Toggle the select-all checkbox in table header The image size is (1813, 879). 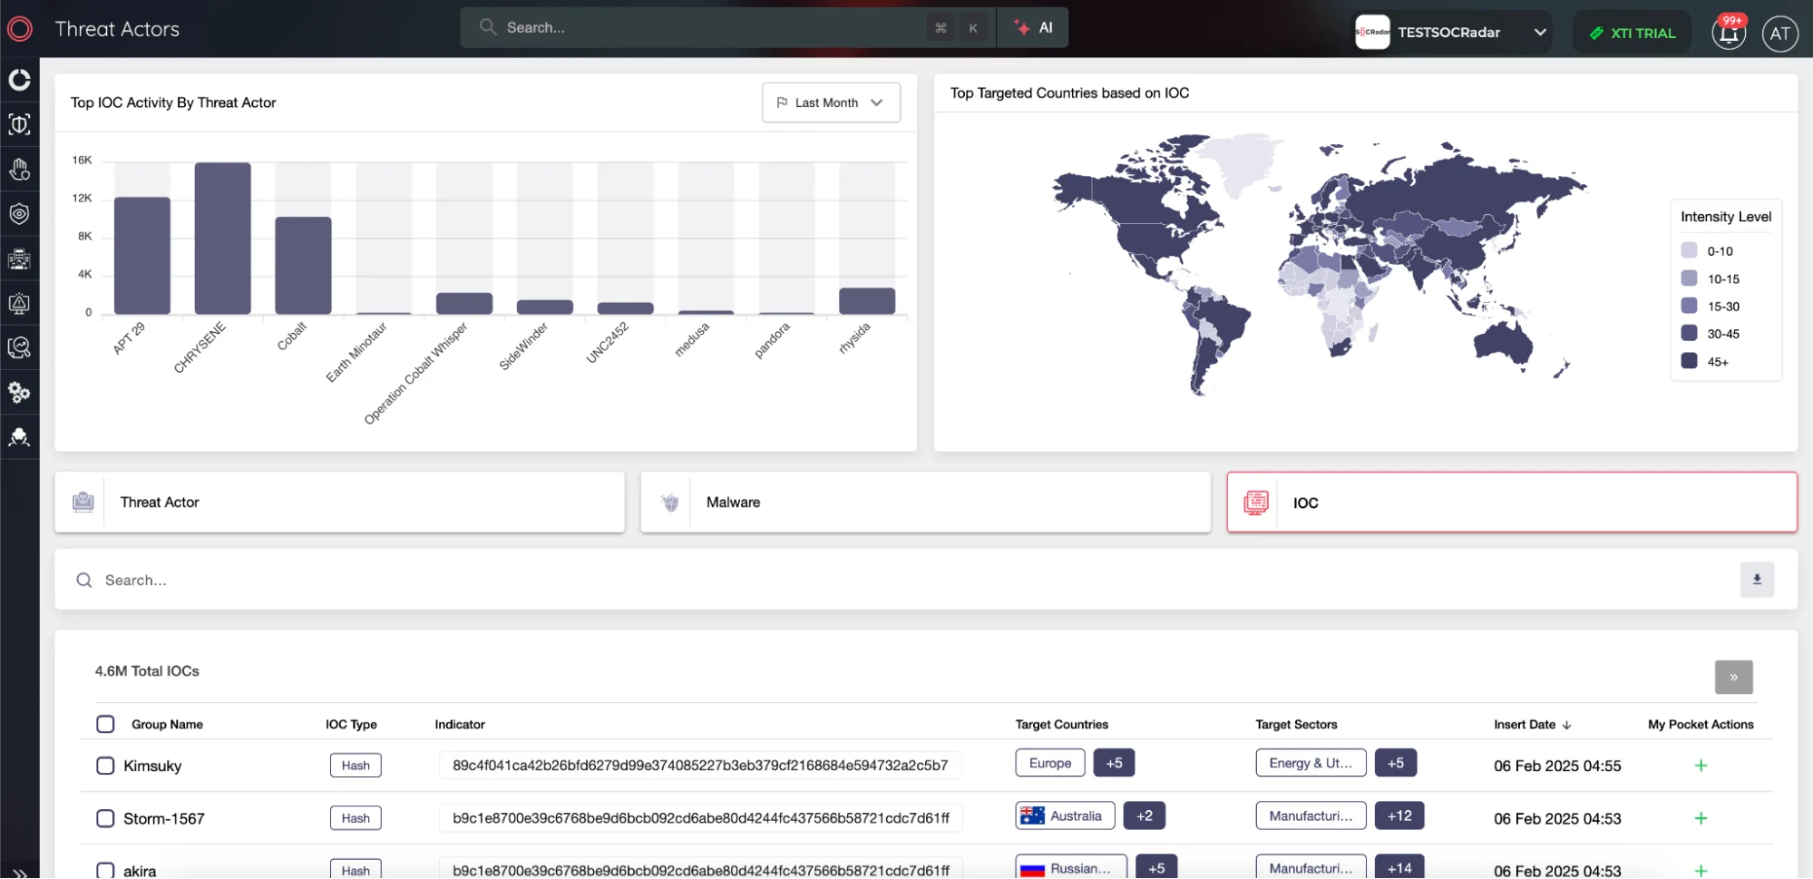coord(105,724)
